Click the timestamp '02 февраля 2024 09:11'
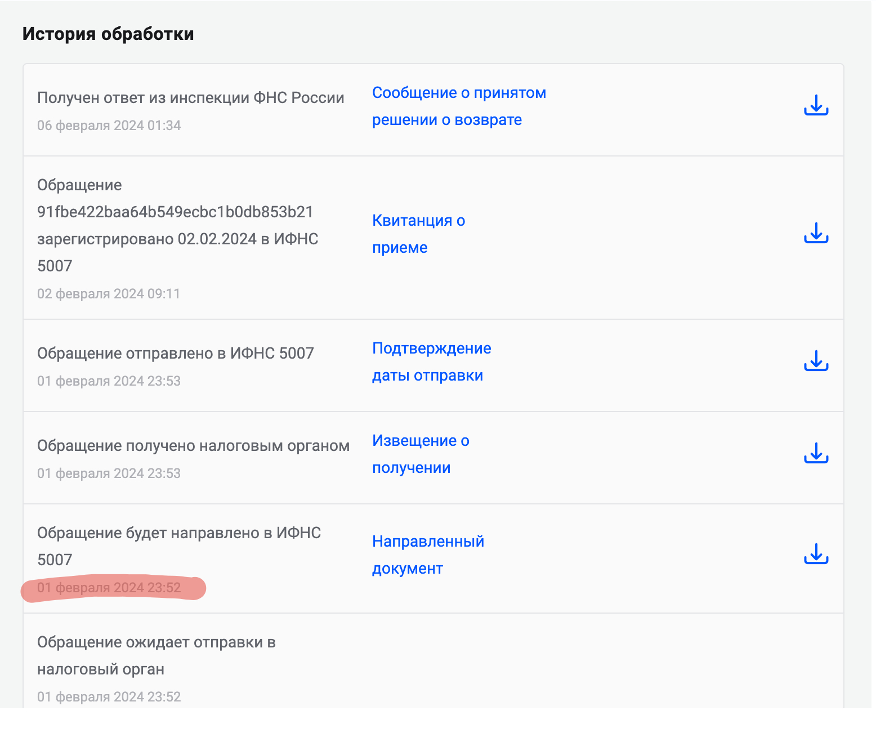This screenshot has width=876, height=742. pyautogui.click(x=109, y=294)
